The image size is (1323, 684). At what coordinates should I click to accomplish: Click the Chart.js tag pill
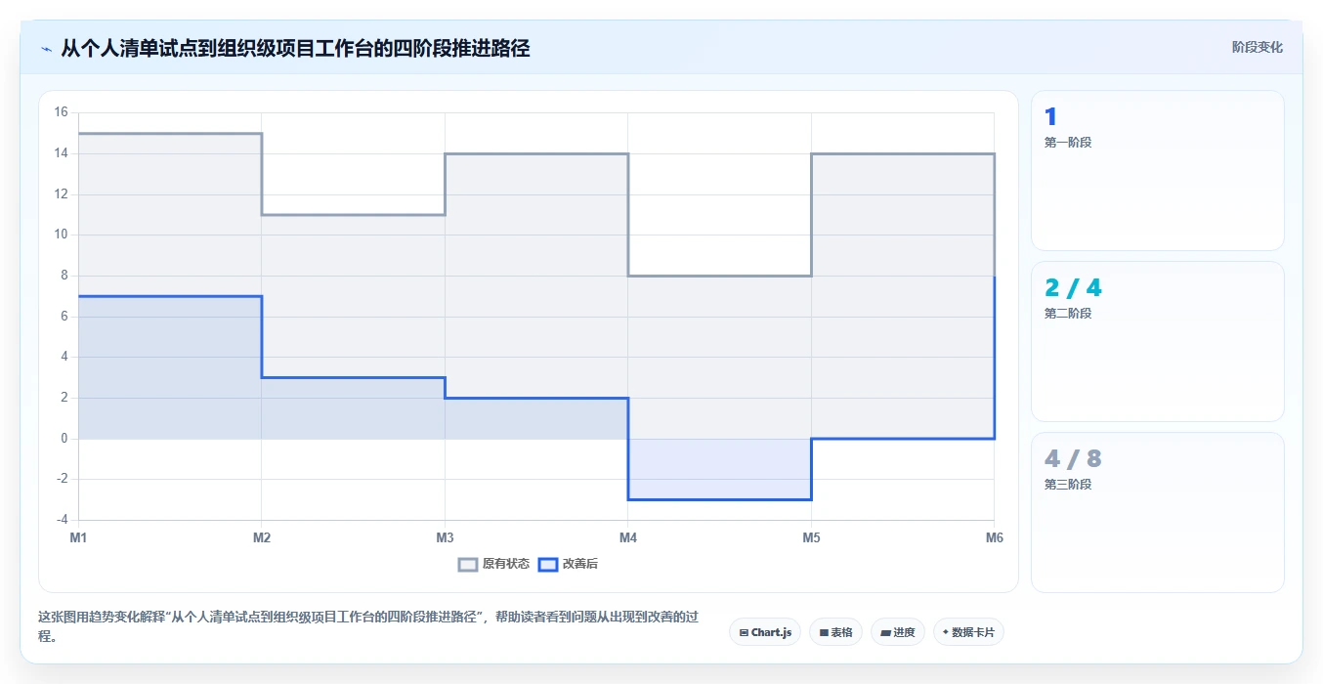click(765, 632)
